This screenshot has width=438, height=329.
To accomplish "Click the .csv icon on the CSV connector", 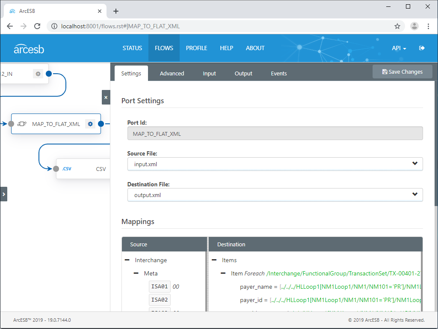I will click(66, 168).
